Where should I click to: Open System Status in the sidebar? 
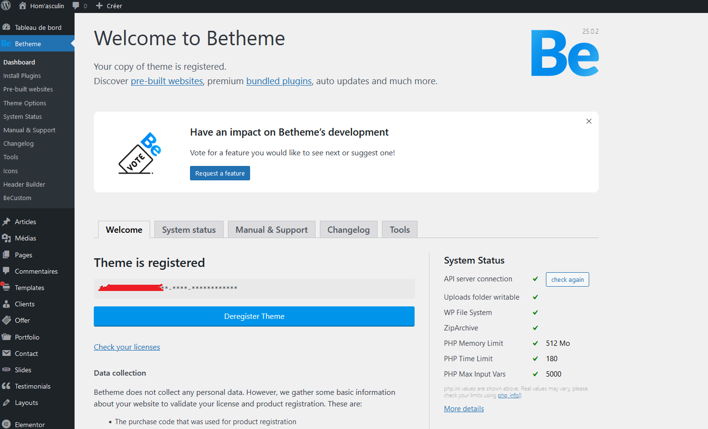coord(23,116)
